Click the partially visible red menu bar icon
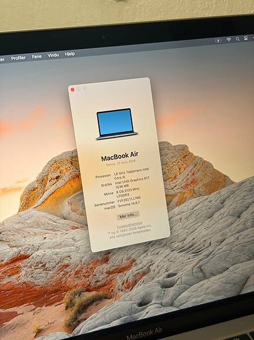 click(253, 38)
